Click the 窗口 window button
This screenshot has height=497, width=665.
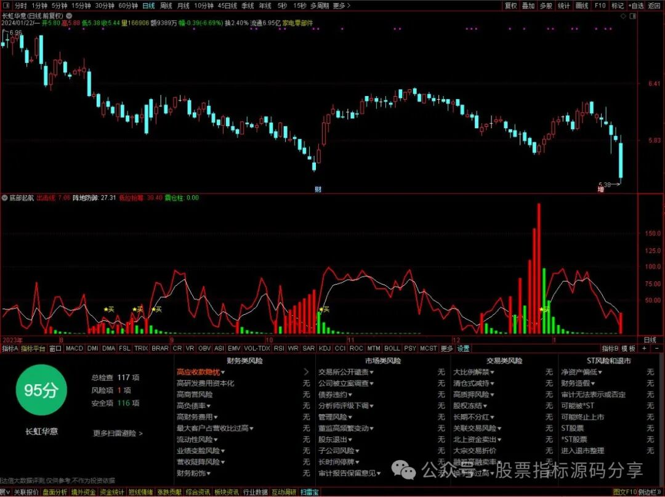click(55, 348)
